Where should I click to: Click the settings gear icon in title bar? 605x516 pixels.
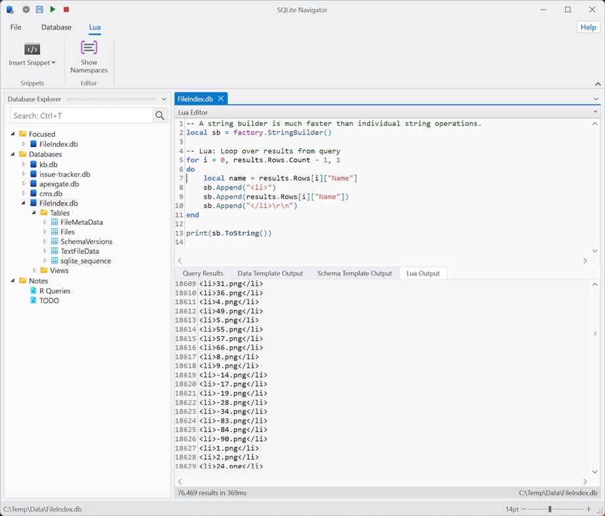tap(26, 10)
